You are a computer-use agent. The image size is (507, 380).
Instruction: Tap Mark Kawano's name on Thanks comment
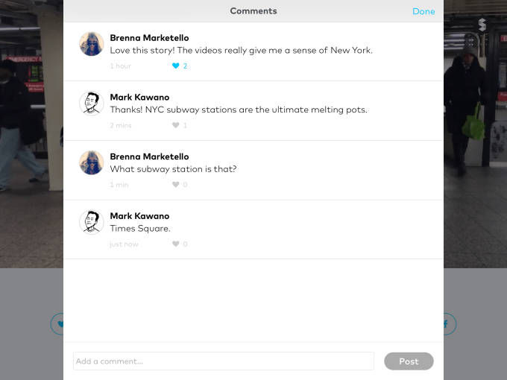pyautogui.click(x=139, y=97)
